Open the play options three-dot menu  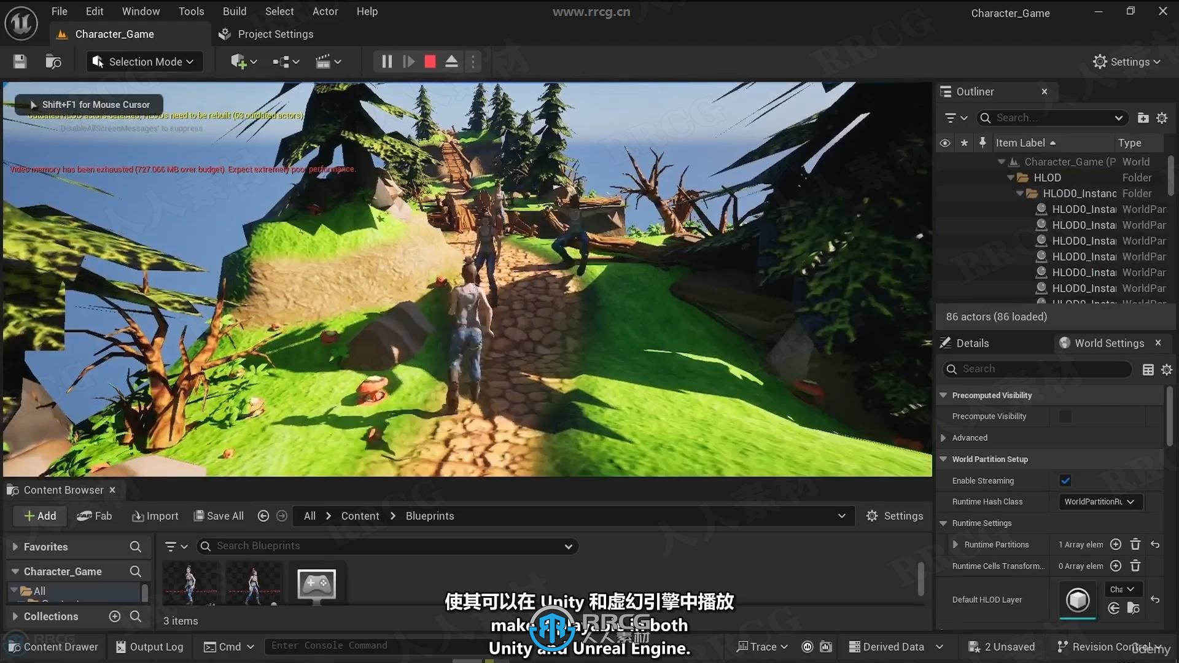click(x=473, y=61)
